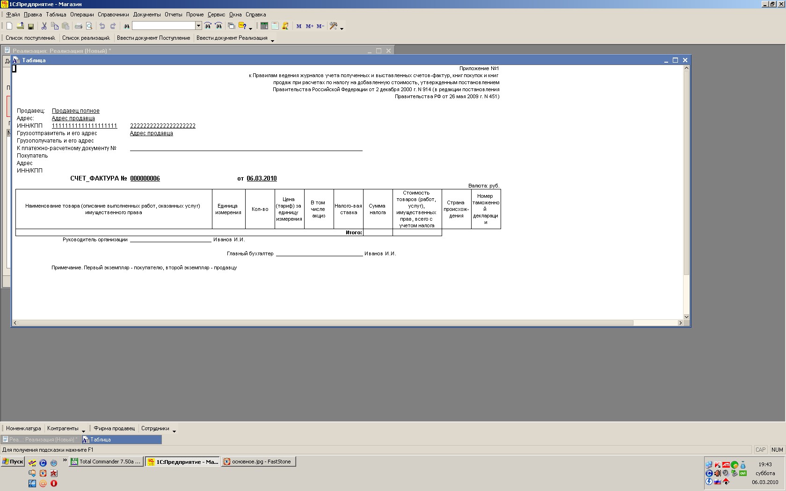
Task: Open Print preview magnifier icon
Action: 89,26
